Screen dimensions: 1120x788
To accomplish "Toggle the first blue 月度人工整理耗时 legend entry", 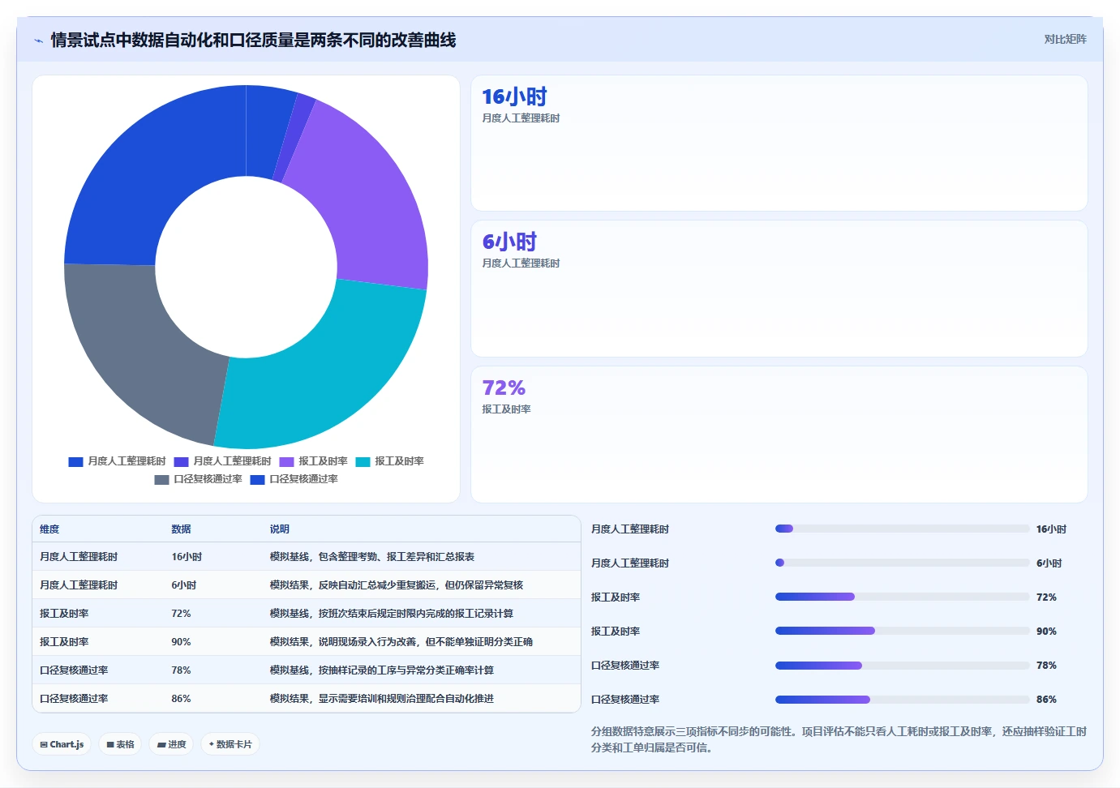I will click(x=117, y=461).
